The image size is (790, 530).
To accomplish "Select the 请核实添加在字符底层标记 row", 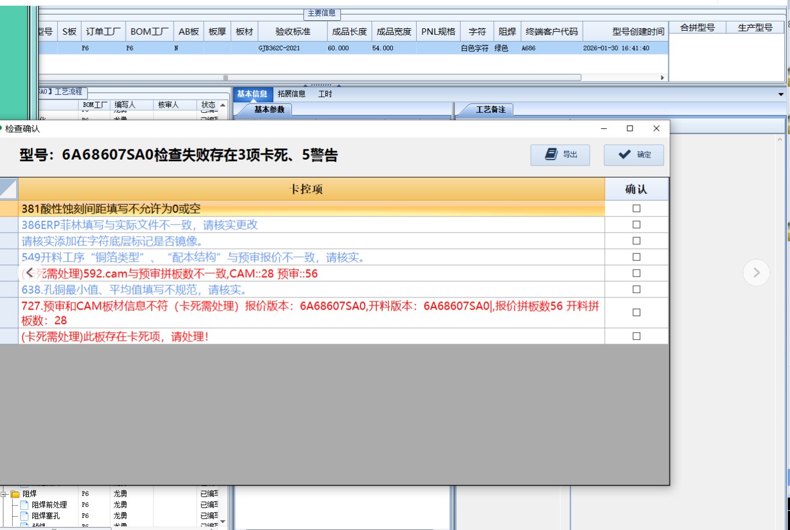I will tap(311, 241).
